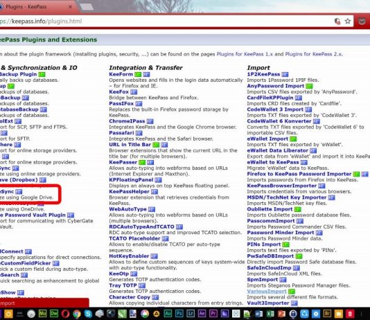Screen dimensions: 370x320
Task: Click the green icon beside eWallet Import
Action: click(x=293, y=139)
